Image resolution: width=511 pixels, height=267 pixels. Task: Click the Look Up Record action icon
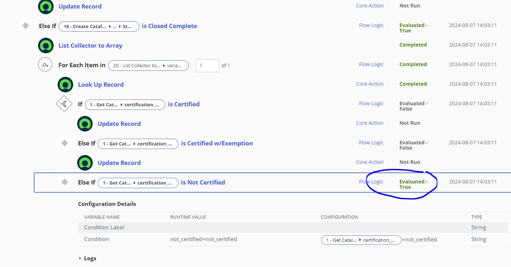click(x=65, y=85)
